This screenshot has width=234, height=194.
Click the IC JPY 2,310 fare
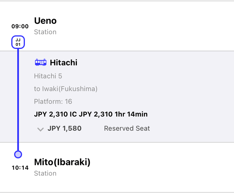point(91,114)
